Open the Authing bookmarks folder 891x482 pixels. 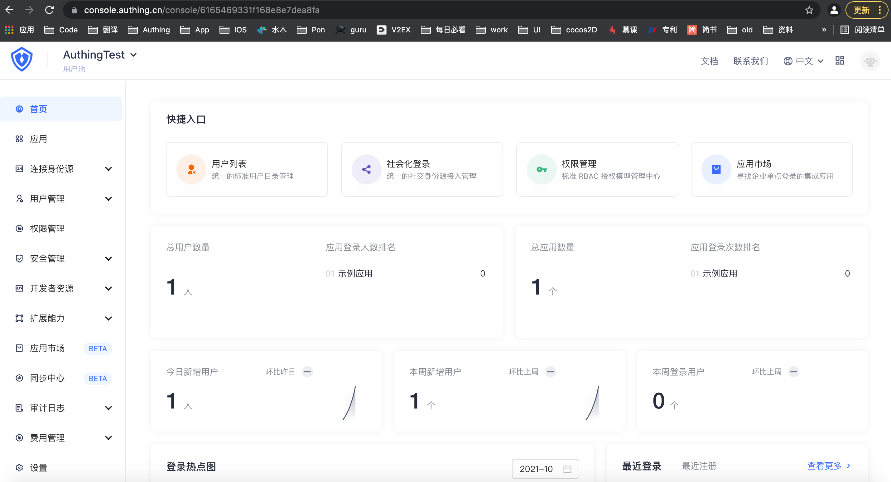tap(149, 30)
